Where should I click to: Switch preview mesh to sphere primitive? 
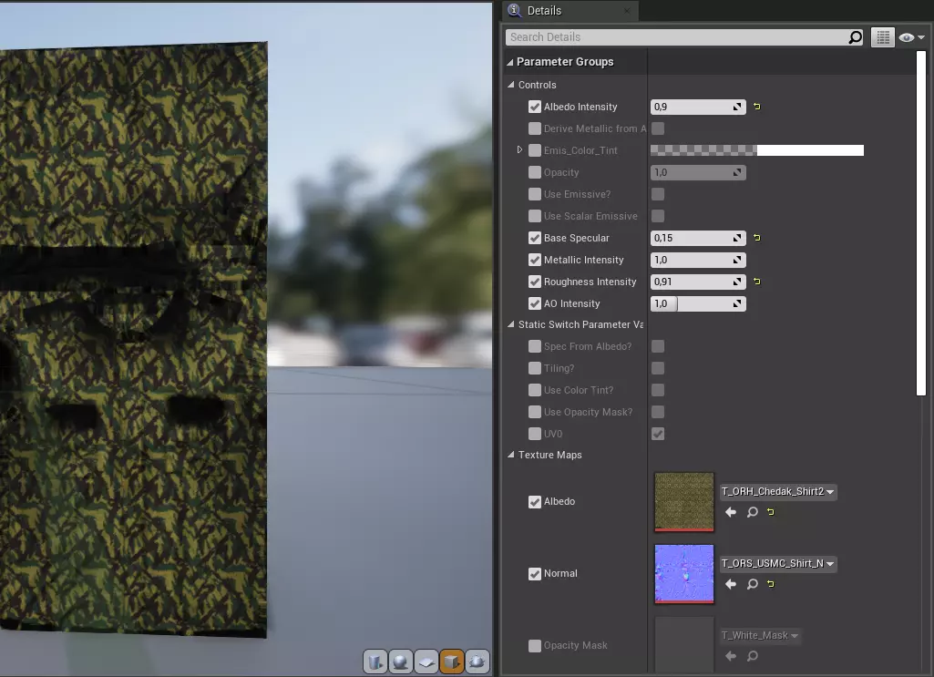pos(401,662)
